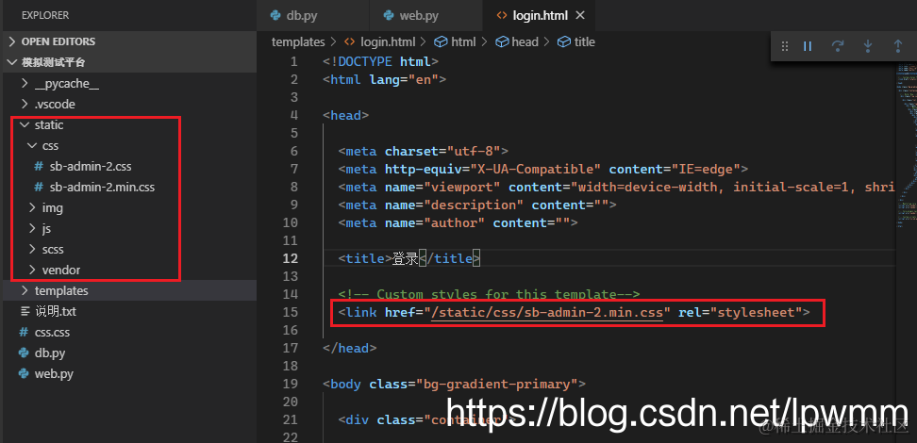The width and height of the screenshot is (917, 443).
Task: Click the viewport meta tag line
Action: tap(616, 187)
